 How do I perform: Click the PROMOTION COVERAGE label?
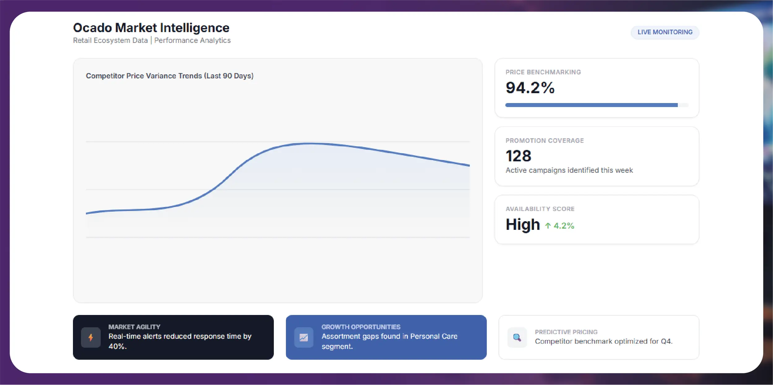point(545,141)
